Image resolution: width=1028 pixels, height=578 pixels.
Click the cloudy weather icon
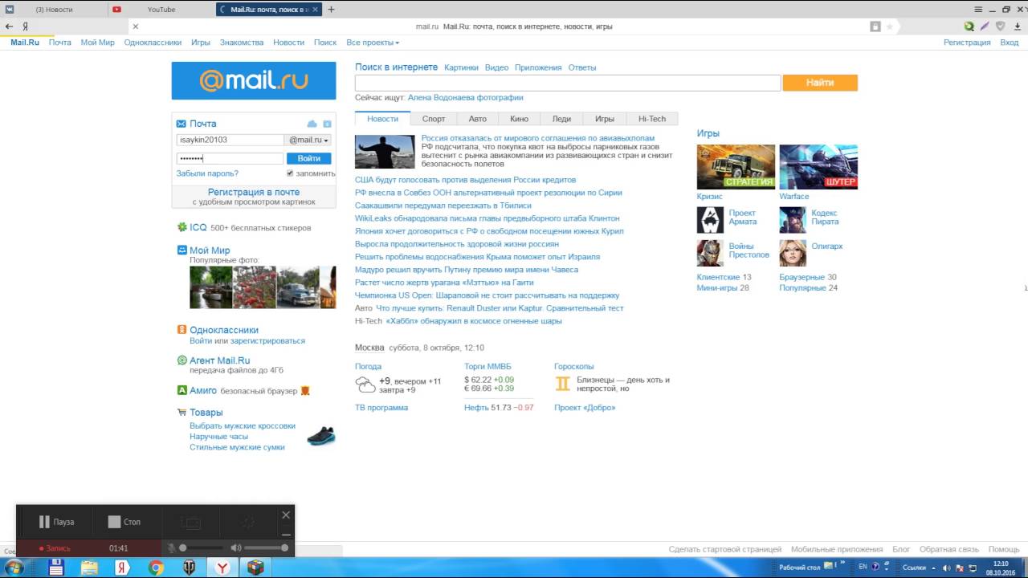coord(365,385)
